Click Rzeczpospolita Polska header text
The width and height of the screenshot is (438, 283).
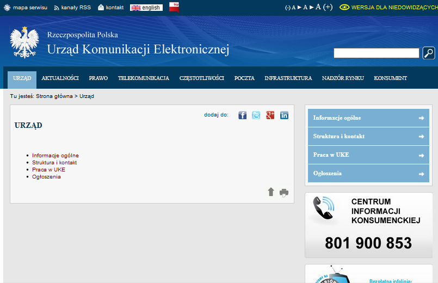click(82, 35)
